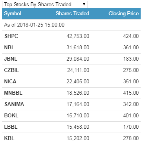Open the NICA stock symbol link
The image size is (143, 142).
(10, 81)
